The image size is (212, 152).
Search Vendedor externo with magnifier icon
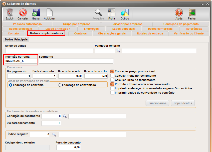(x=118, y=51)
